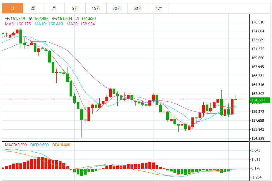Click the 154.229 price axis label
Screen dimensions: 272x181
click(258, 138)
